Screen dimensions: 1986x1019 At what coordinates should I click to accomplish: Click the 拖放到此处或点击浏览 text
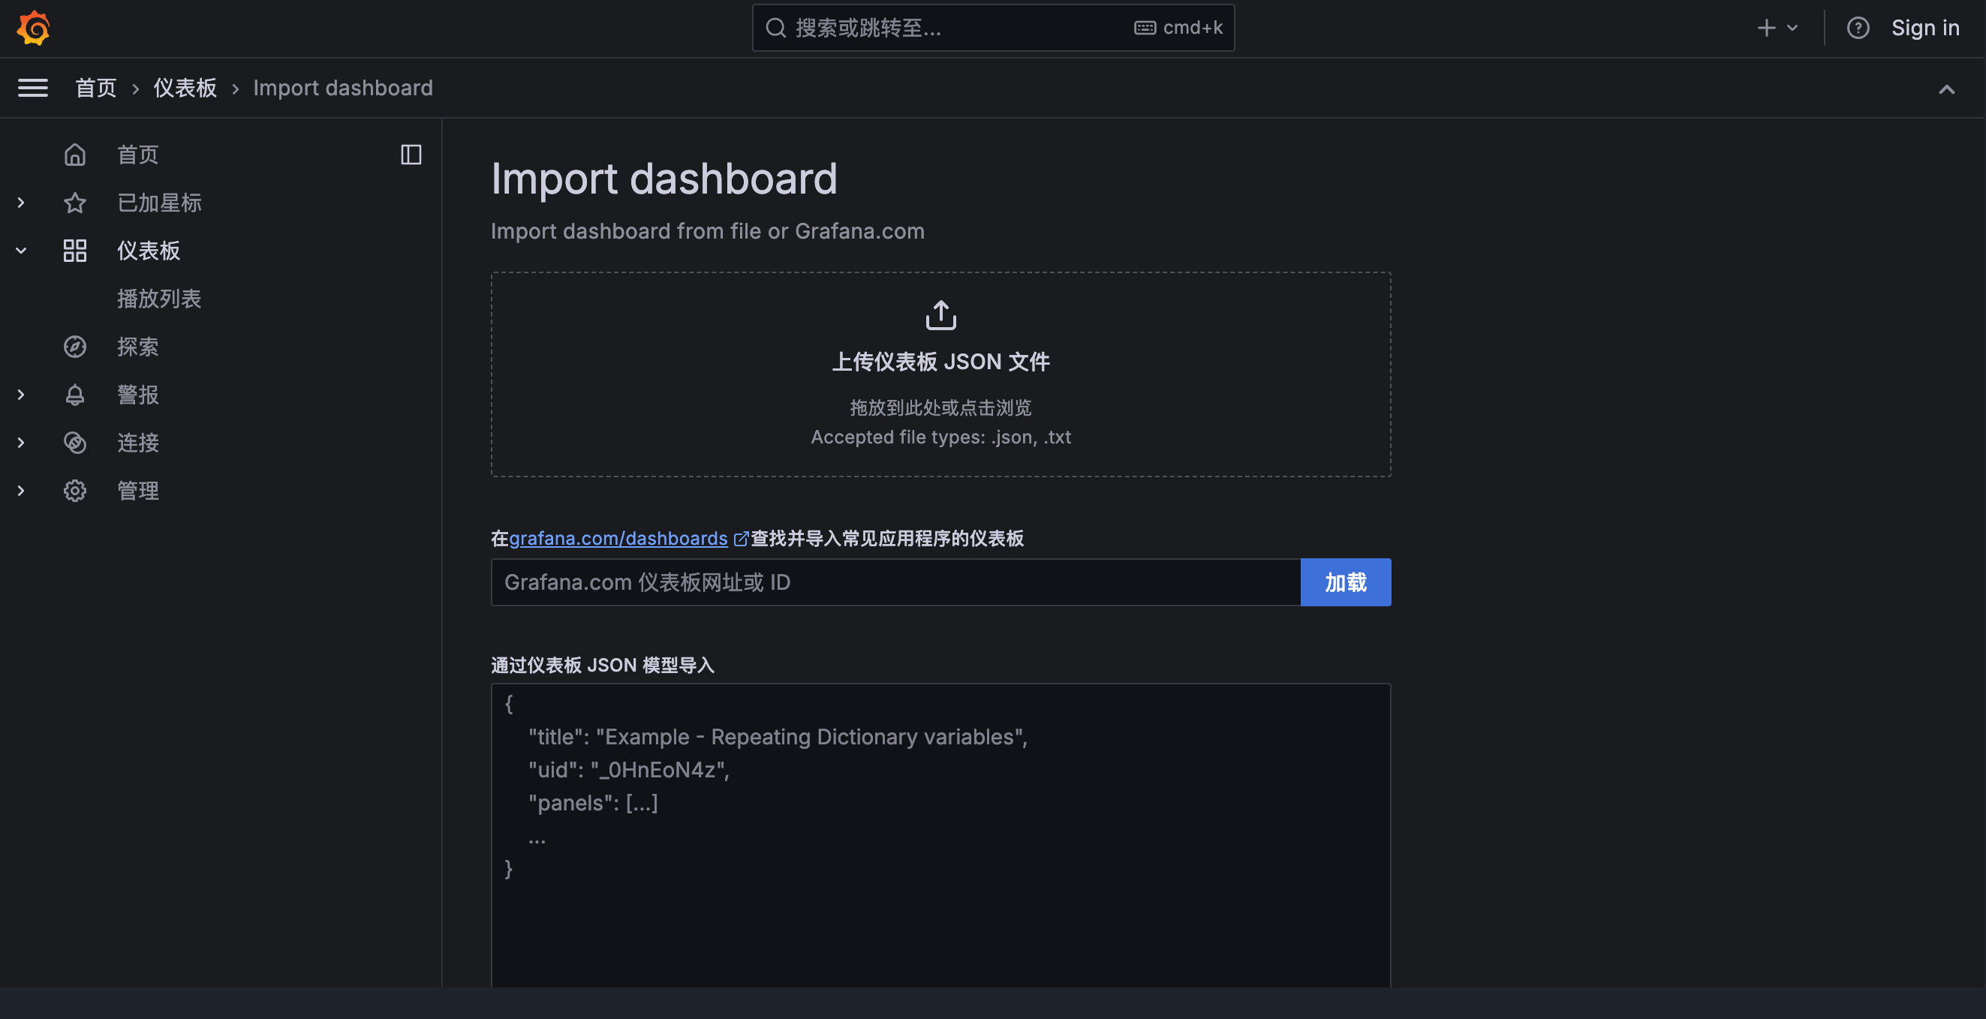point(940,407)
